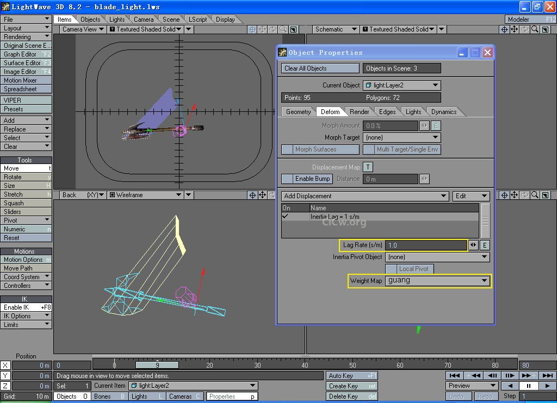Click the Bump Distance mini-slider arrows
This screenshot has width=557, height=403.
pos(424,179)
